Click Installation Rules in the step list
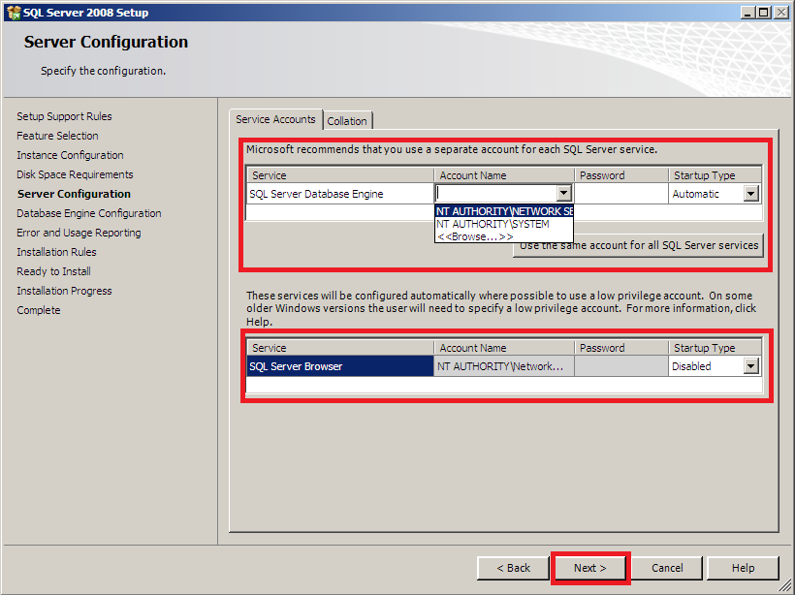This screenshot has height=595, width=795. pos(56,252)
